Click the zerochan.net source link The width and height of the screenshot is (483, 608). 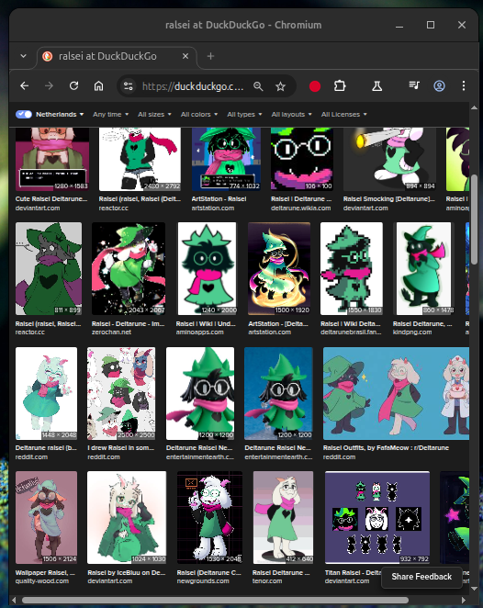[x=111, y=332]
